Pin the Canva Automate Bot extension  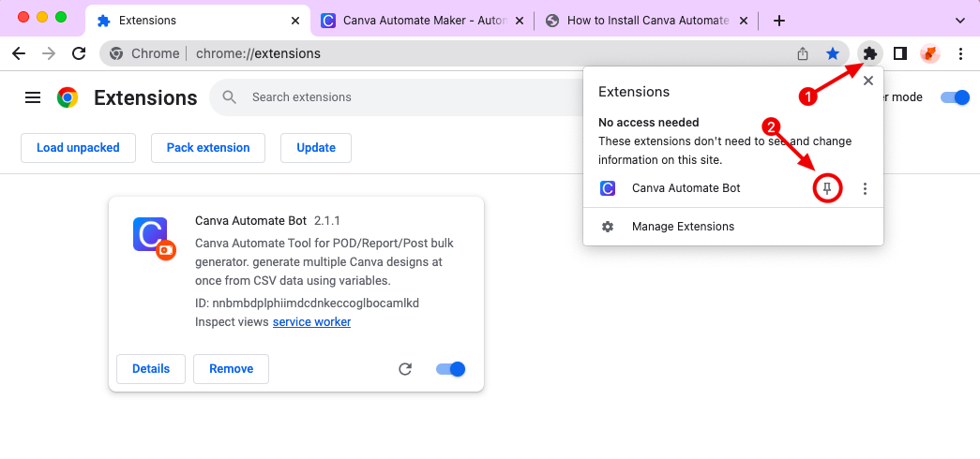click(x=827, y=188)
